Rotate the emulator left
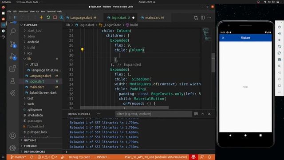This screenshot has width=284, height=160. (x=280, y=47)
